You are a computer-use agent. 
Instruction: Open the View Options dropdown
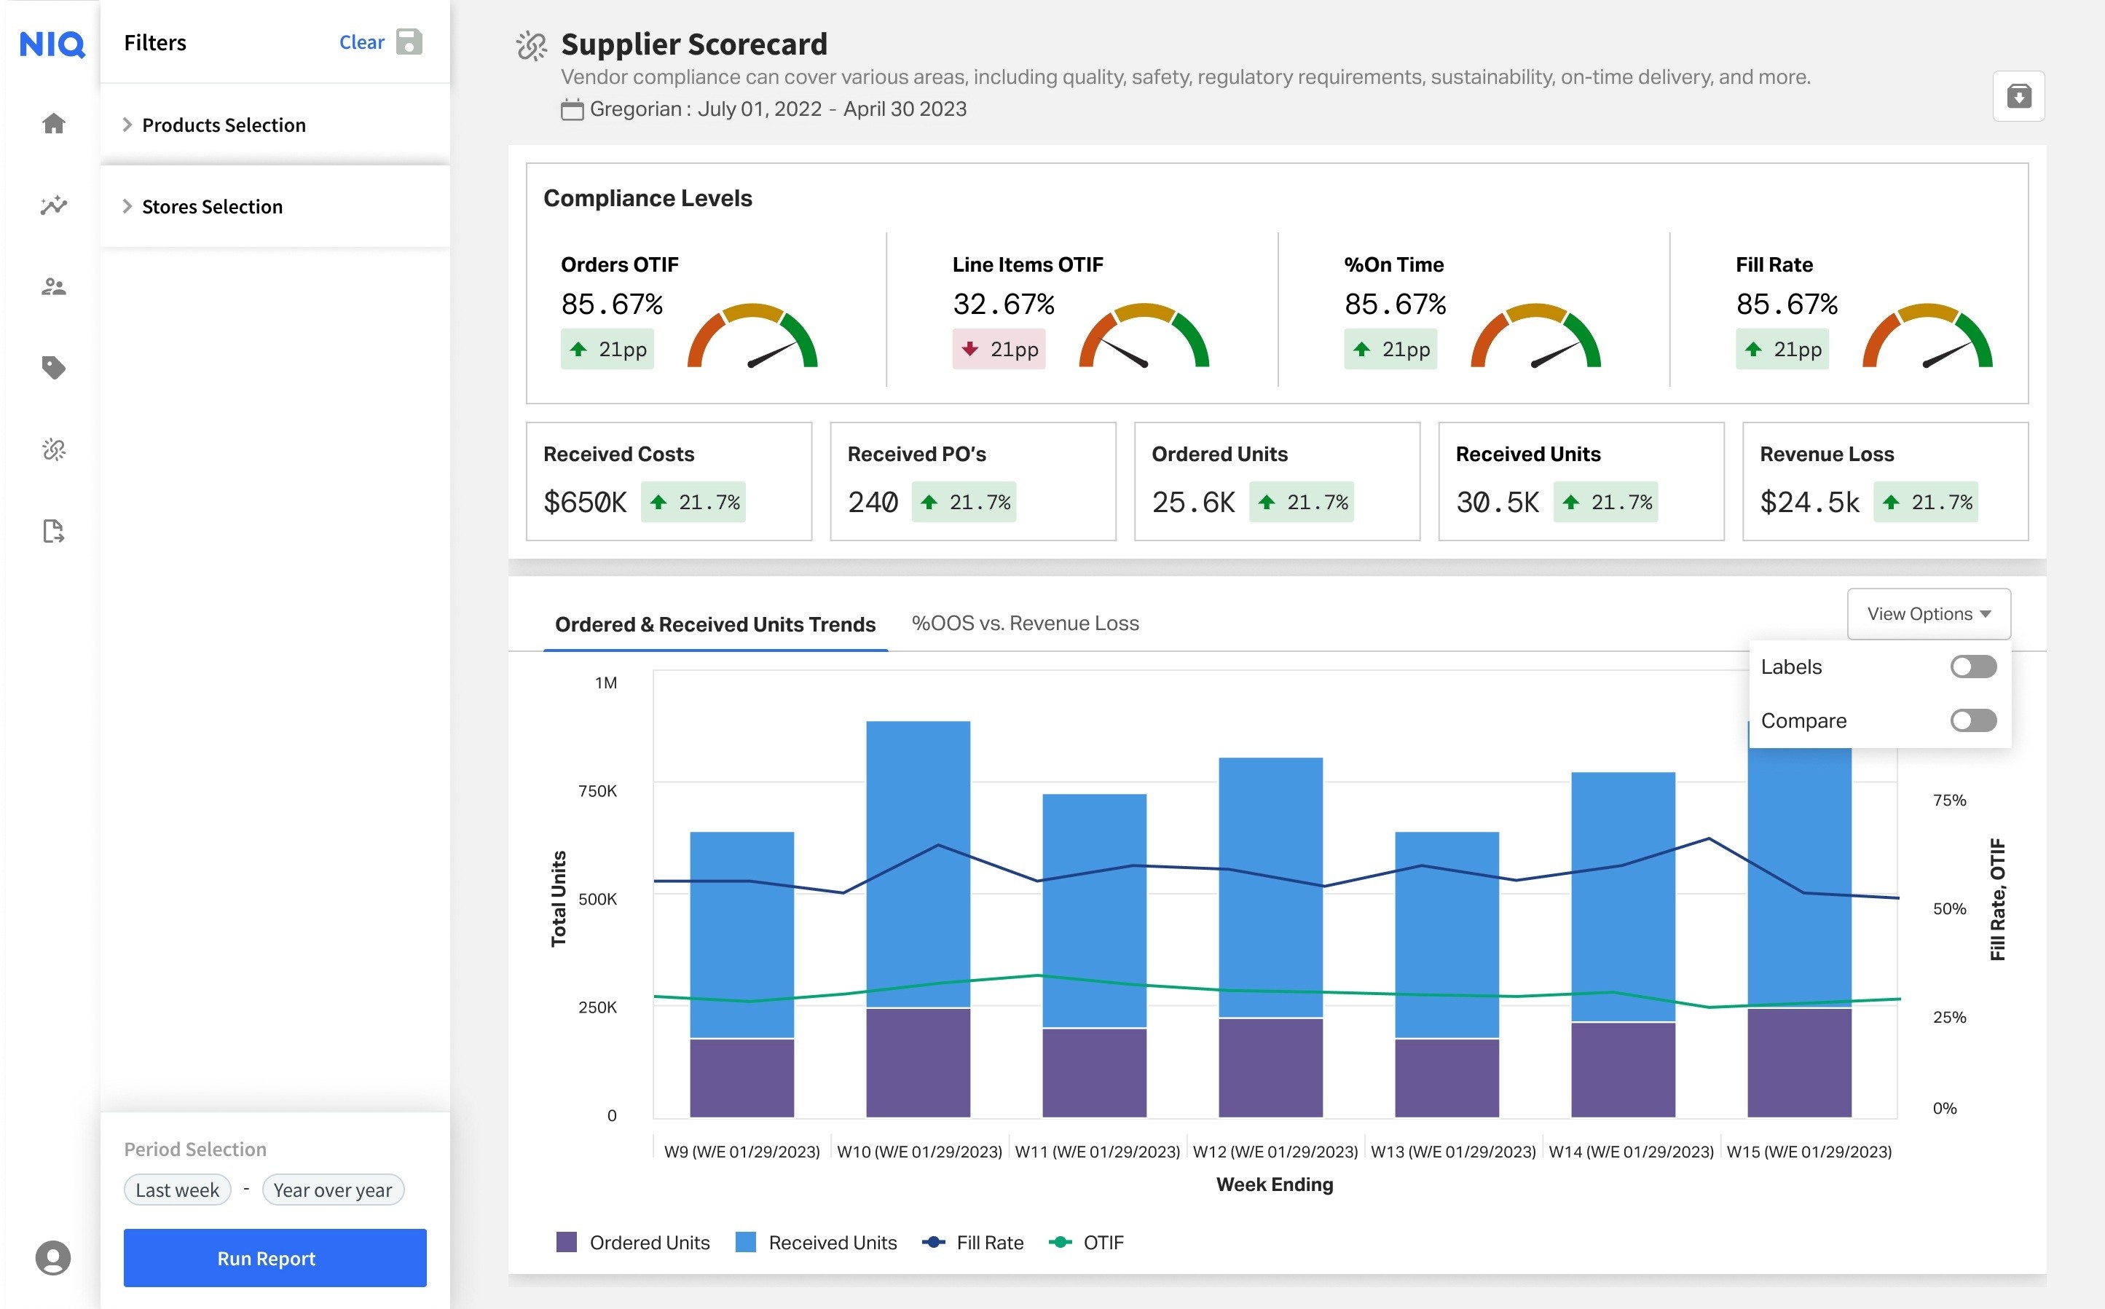coord(1929,614)
